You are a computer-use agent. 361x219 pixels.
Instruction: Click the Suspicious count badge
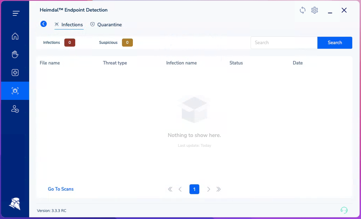coord(127,42)
